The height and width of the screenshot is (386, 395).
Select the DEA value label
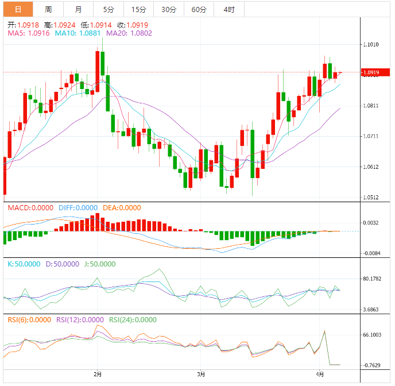click(121, 207)
